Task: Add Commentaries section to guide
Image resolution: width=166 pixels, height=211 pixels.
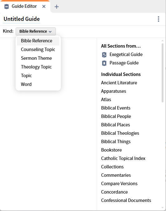Action: coord(116,175)
